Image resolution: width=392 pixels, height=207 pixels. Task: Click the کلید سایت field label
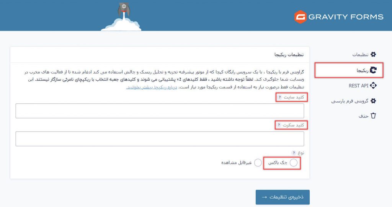coord(294,97)
